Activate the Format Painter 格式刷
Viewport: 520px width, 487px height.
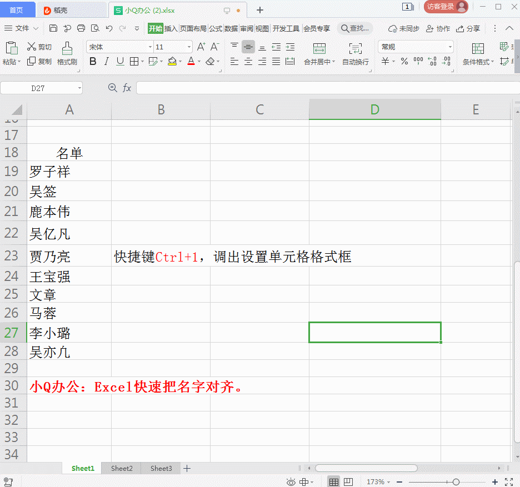tap(67, 53)
